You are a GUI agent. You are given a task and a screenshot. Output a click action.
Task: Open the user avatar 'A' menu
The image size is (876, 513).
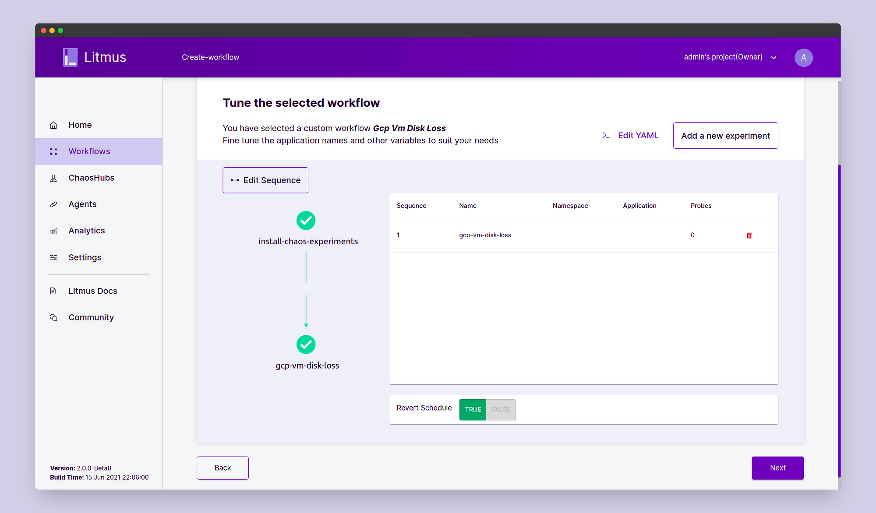point(804,57)
